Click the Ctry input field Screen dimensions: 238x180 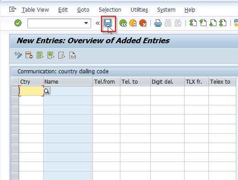click(31, 91)
